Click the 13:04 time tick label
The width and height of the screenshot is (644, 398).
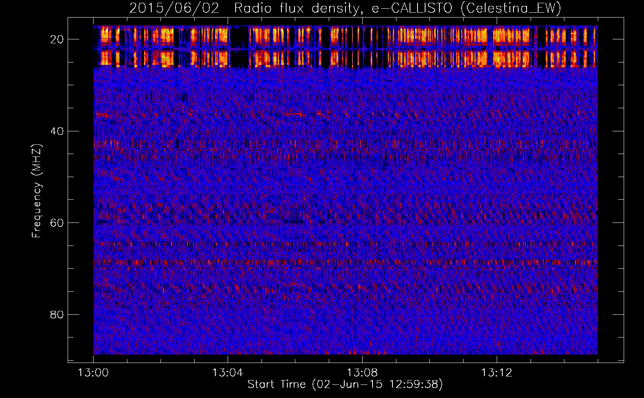(x=228, y=373)
